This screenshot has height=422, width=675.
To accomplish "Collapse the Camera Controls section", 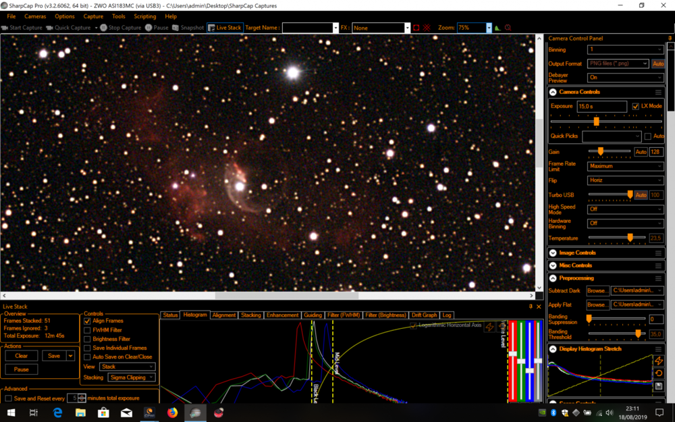I will [x=553, y=92].
